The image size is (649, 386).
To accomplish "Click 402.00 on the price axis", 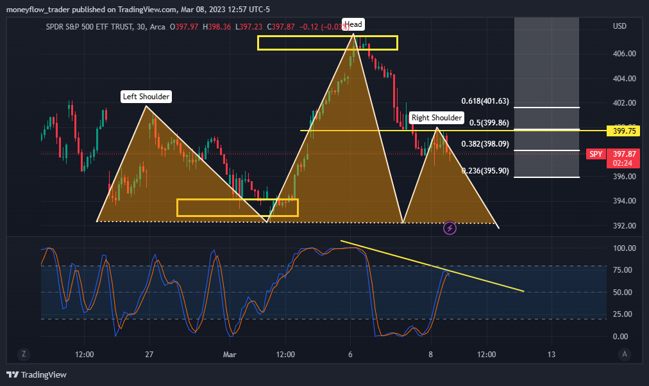I will [624, 103].
